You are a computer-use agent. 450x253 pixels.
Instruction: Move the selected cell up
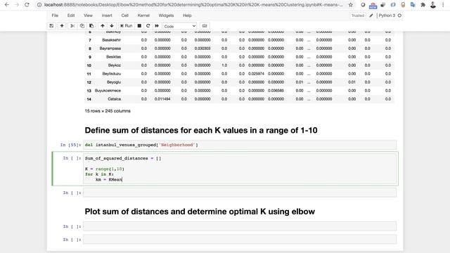tap(103, 26)
